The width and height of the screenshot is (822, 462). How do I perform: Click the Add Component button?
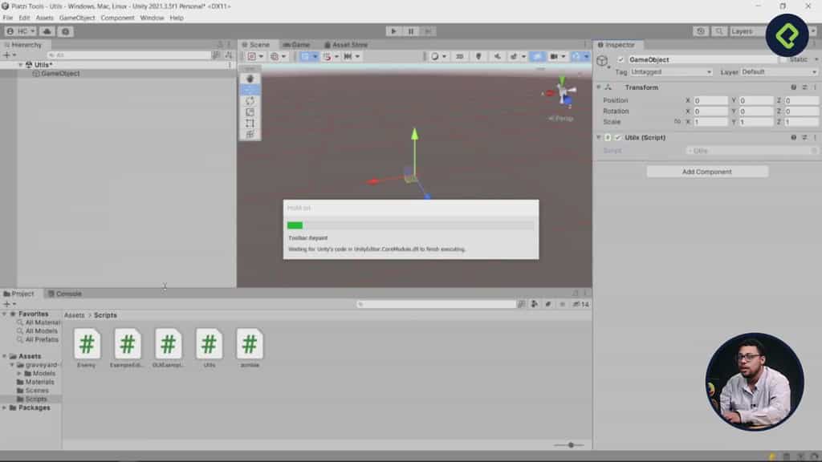(x=706, y=172)
